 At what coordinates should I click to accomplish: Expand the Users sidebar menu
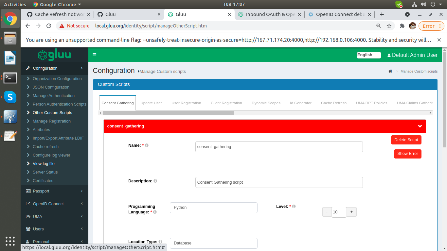point(54,229)
